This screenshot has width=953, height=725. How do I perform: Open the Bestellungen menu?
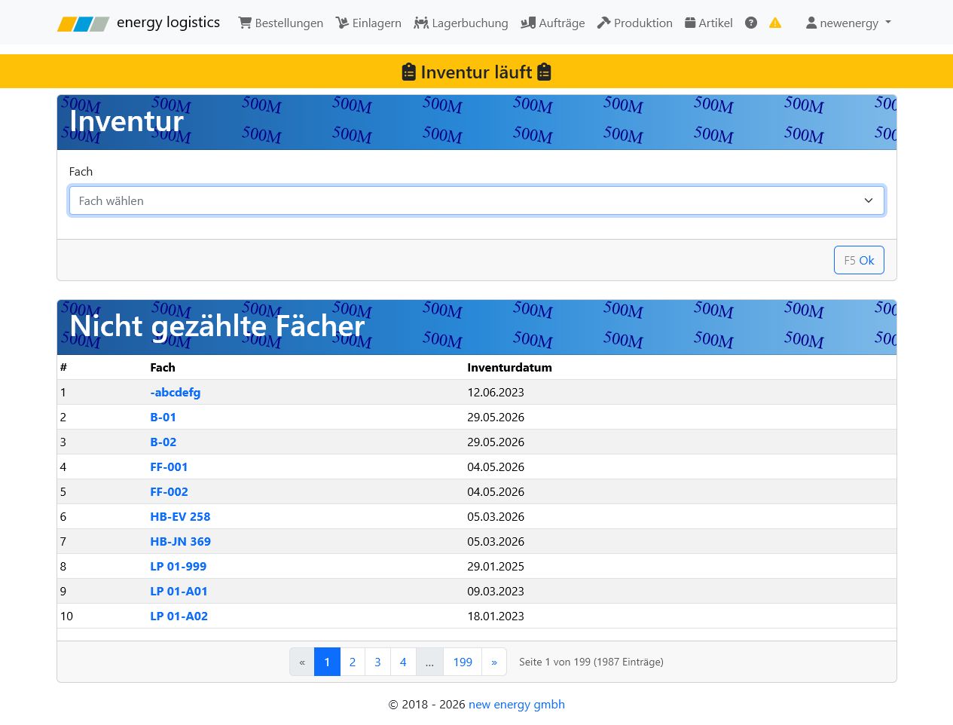(x=281, y=23)
